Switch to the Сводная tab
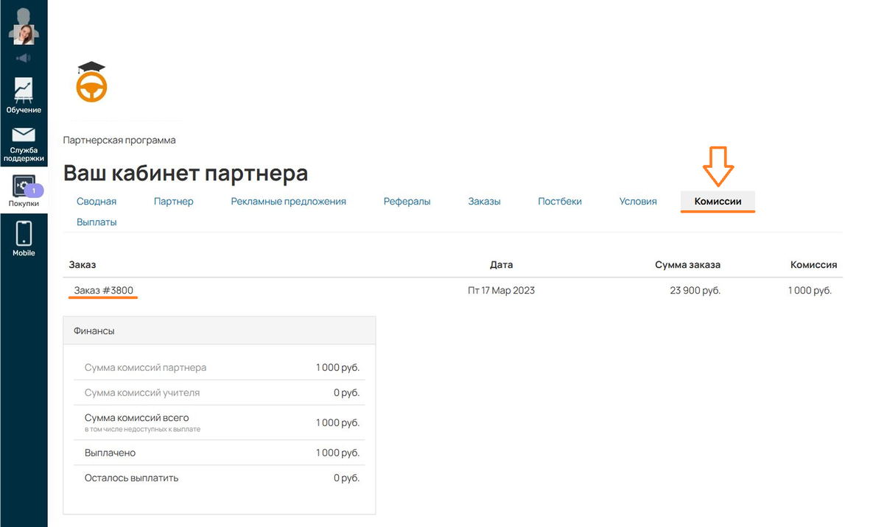Image resolution: width=884 pixels, height=527 pixels. point(97,201)
